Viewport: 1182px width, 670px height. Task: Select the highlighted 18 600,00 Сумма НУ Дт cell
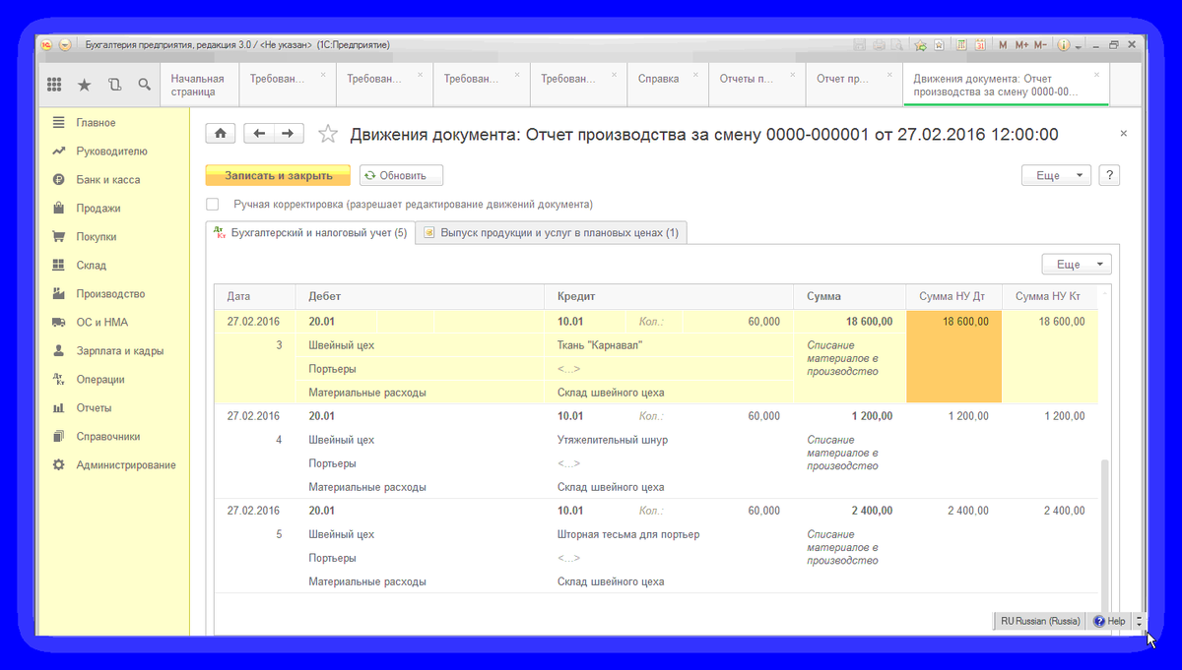coord(953,356)
